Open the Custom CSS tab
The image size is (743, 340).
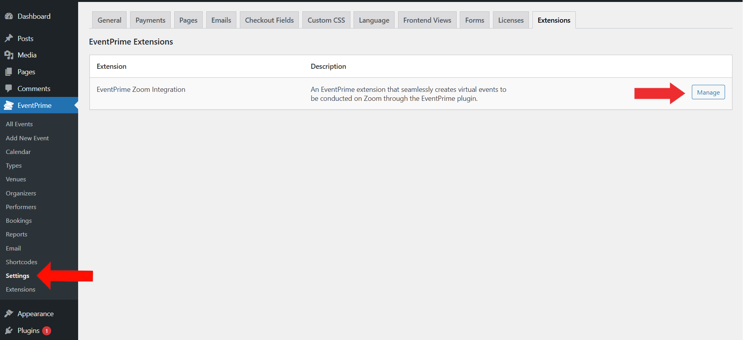[x=326, y=20]
